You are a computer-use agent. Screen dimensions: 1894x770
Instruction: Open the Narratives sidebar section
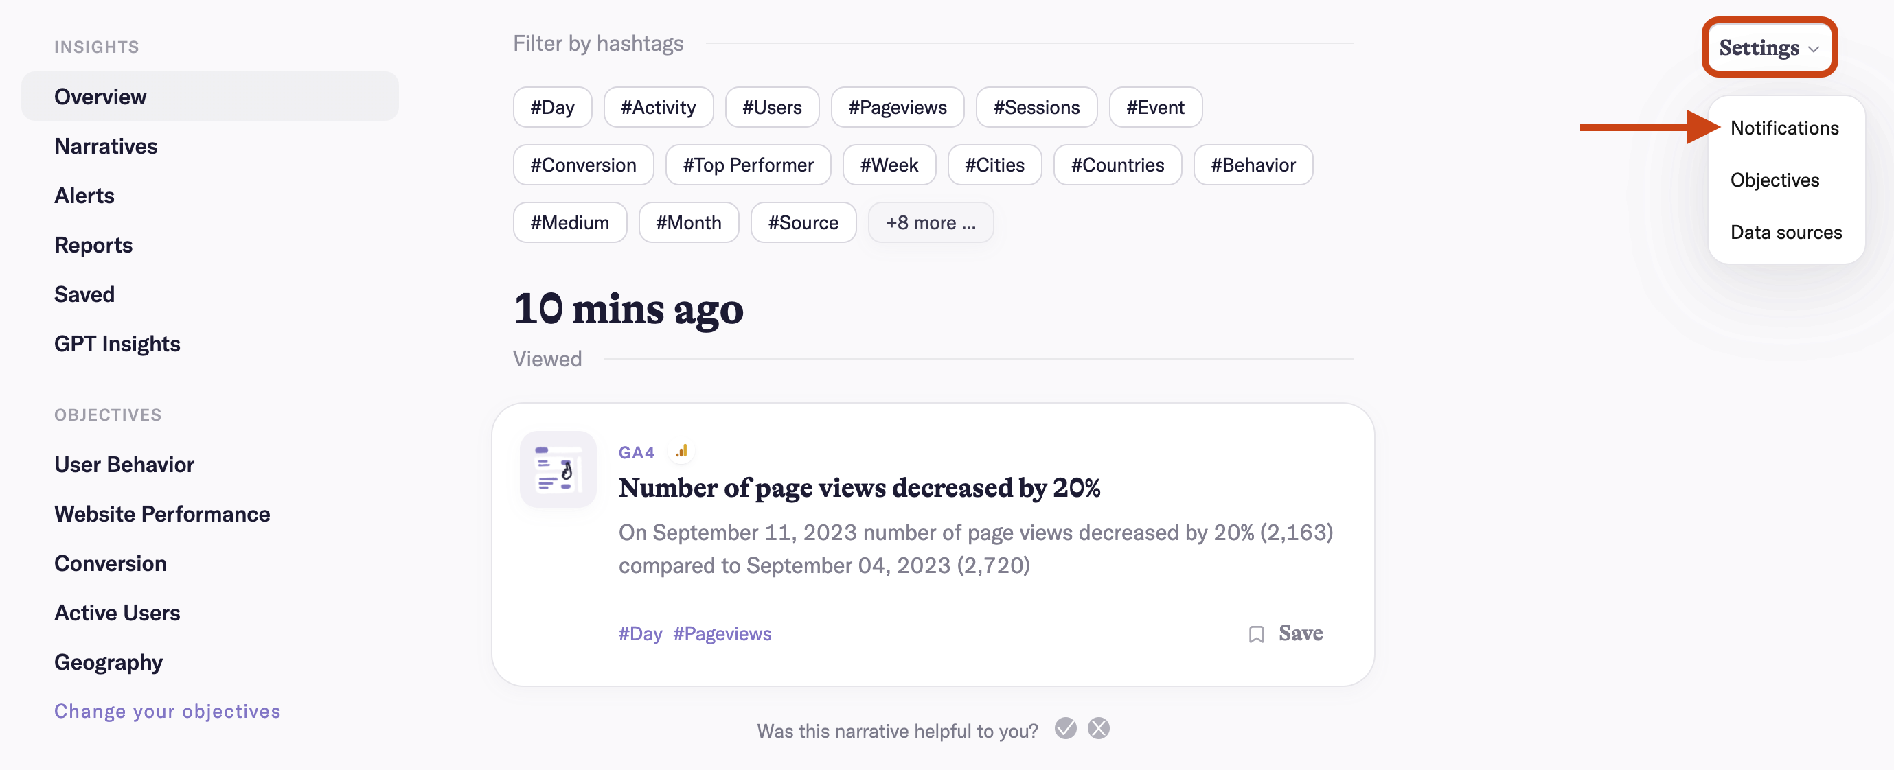pyautogui.click(x=106, y=146)
